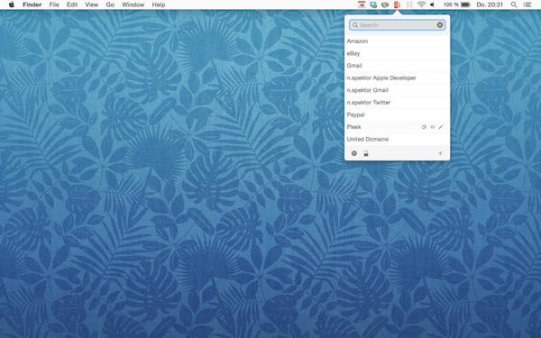Open the Edit menu
This screenshot has width=541, height=338.
(x=72, y=5)
